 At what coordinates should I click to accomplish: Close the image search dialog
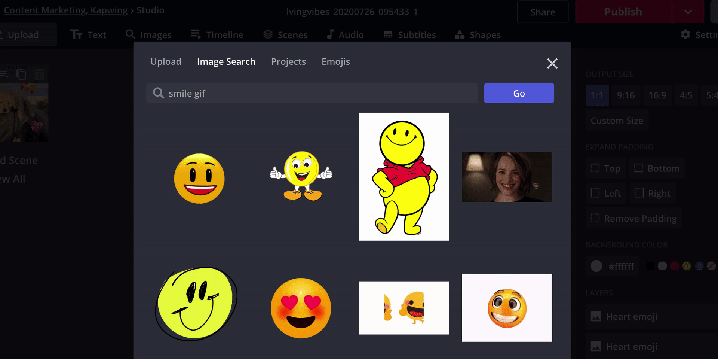pyautogui.click(x=552, y=63)
